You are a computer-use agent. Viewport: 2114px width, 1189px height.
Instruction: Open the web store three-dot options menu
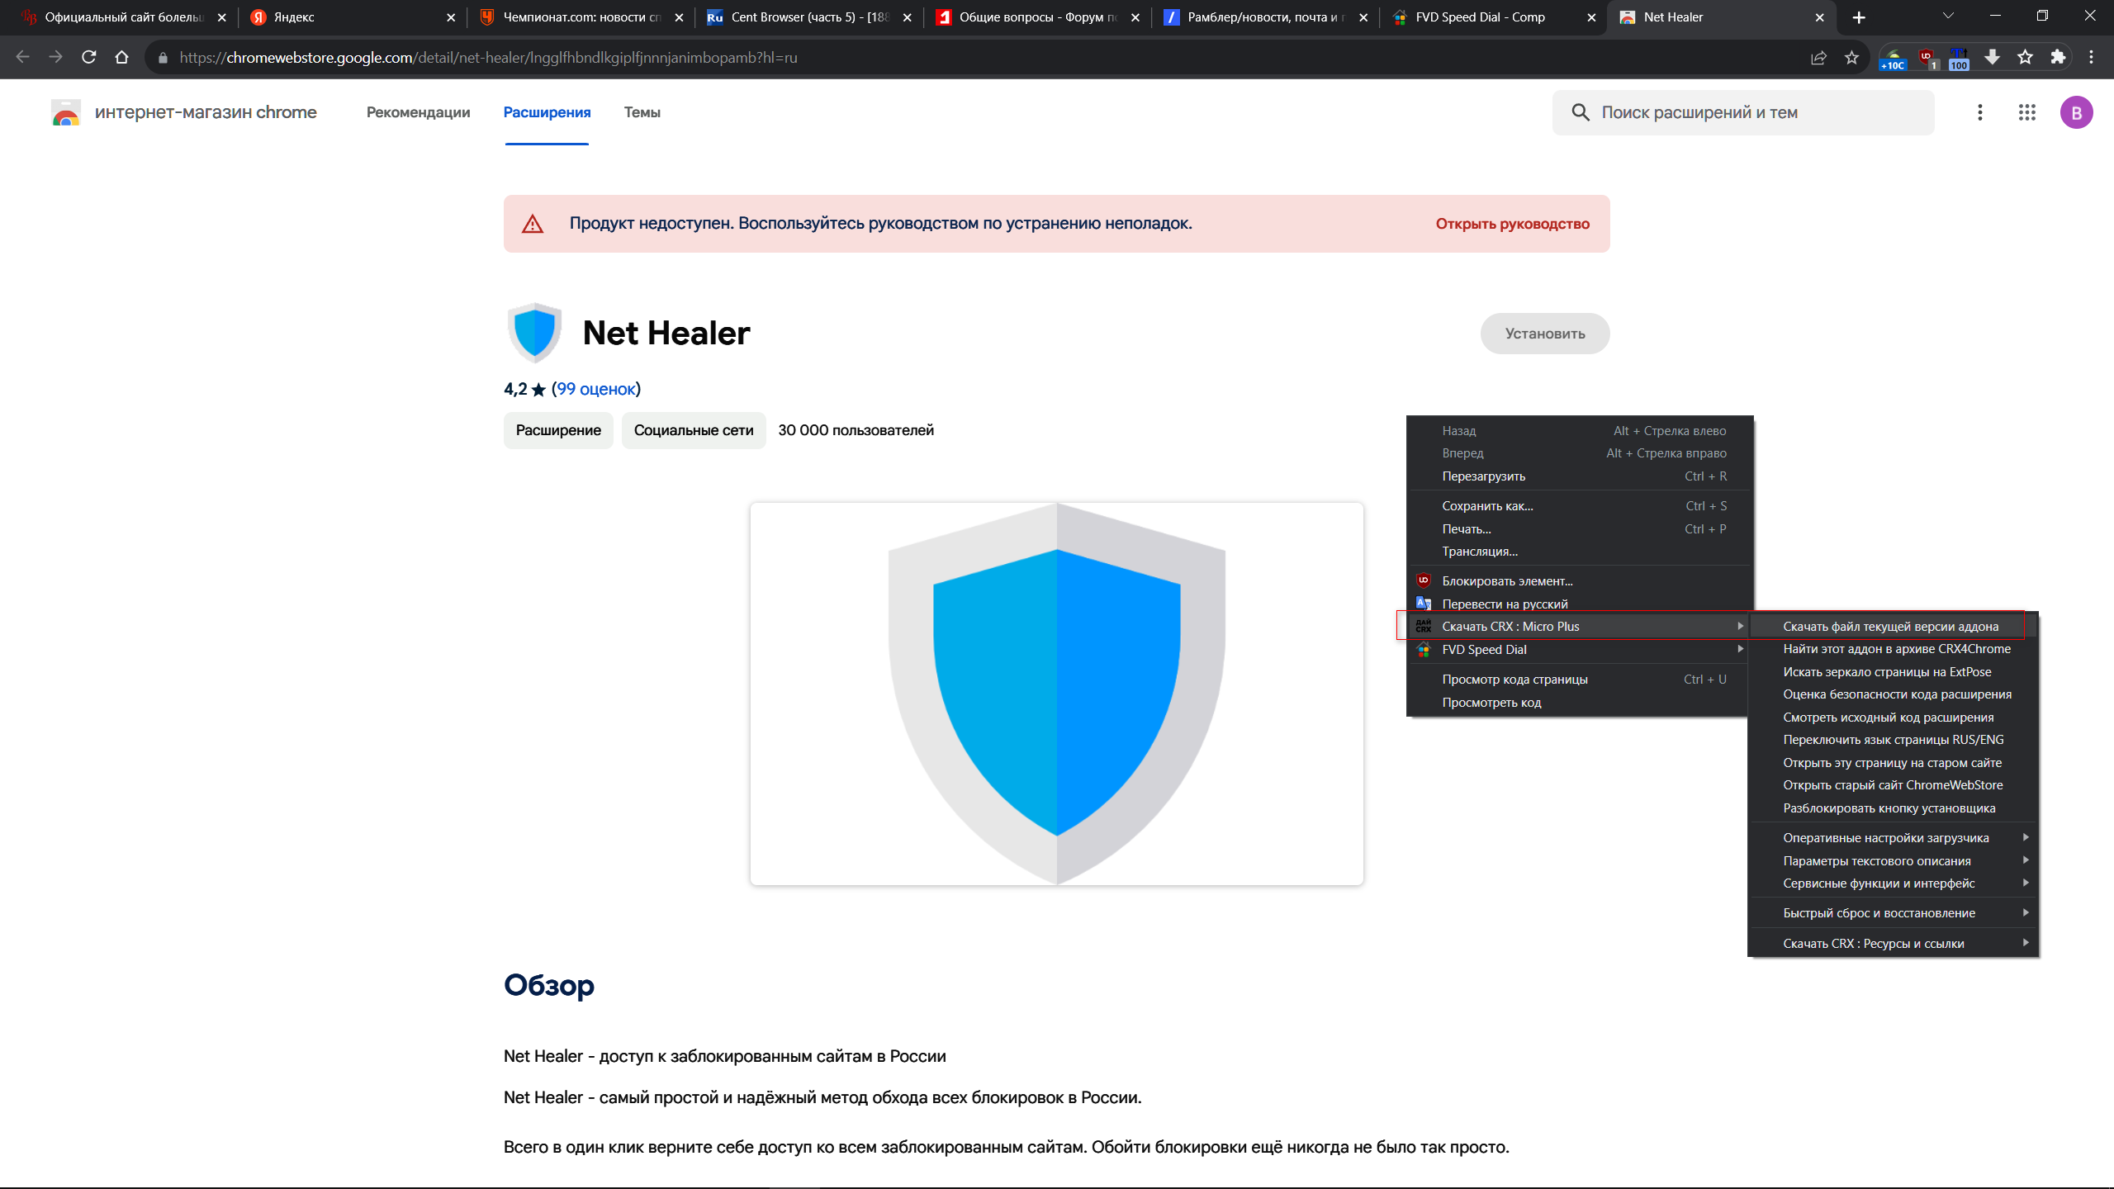point(1979,112)
